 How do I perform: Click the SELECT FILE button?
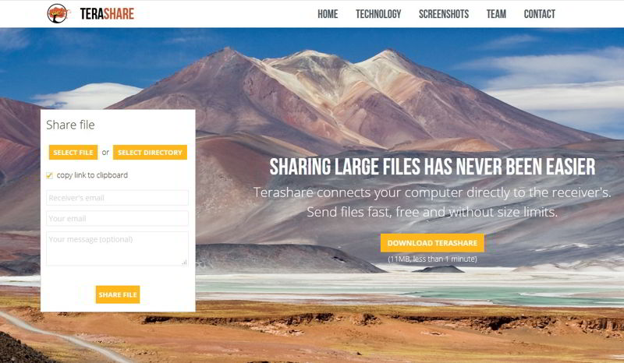73,152
